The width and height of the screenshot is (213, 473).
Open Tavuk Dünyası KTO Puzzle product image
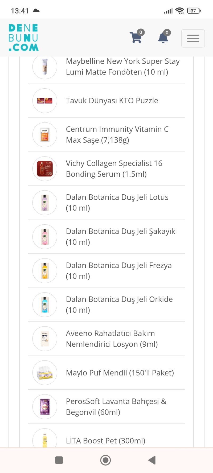tap(45, 101)
